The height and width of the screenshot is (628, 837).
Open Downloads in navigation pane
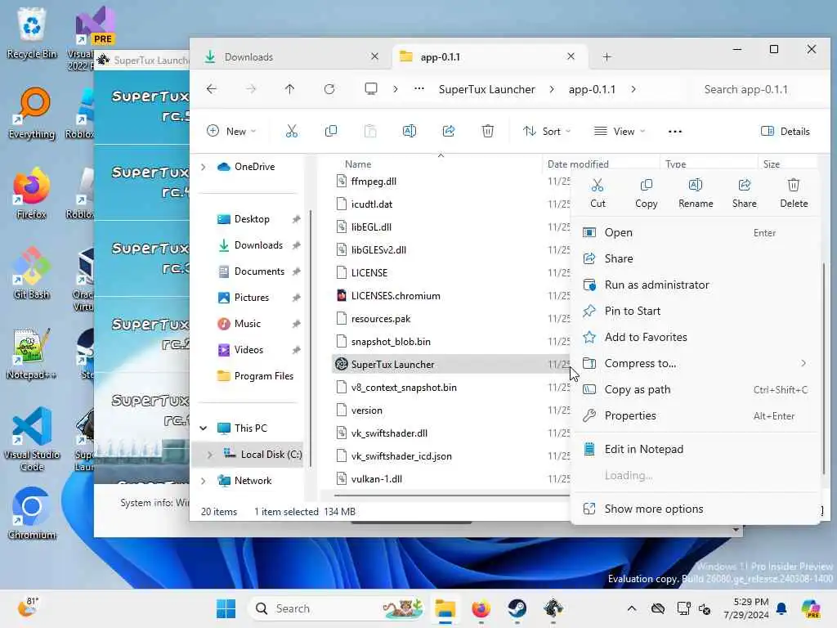point(258,245)
